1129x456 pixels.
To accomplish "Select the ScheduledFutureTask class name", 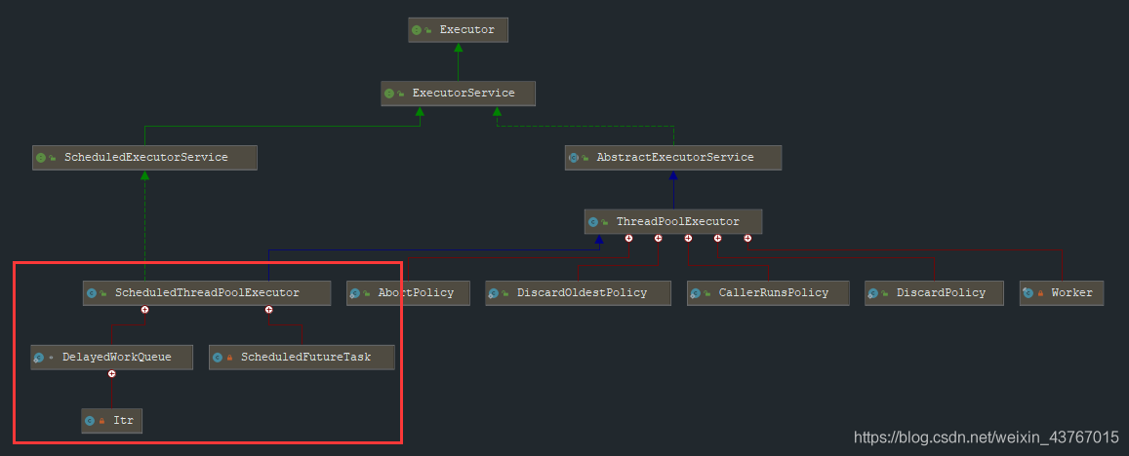I will pos(305,358).
